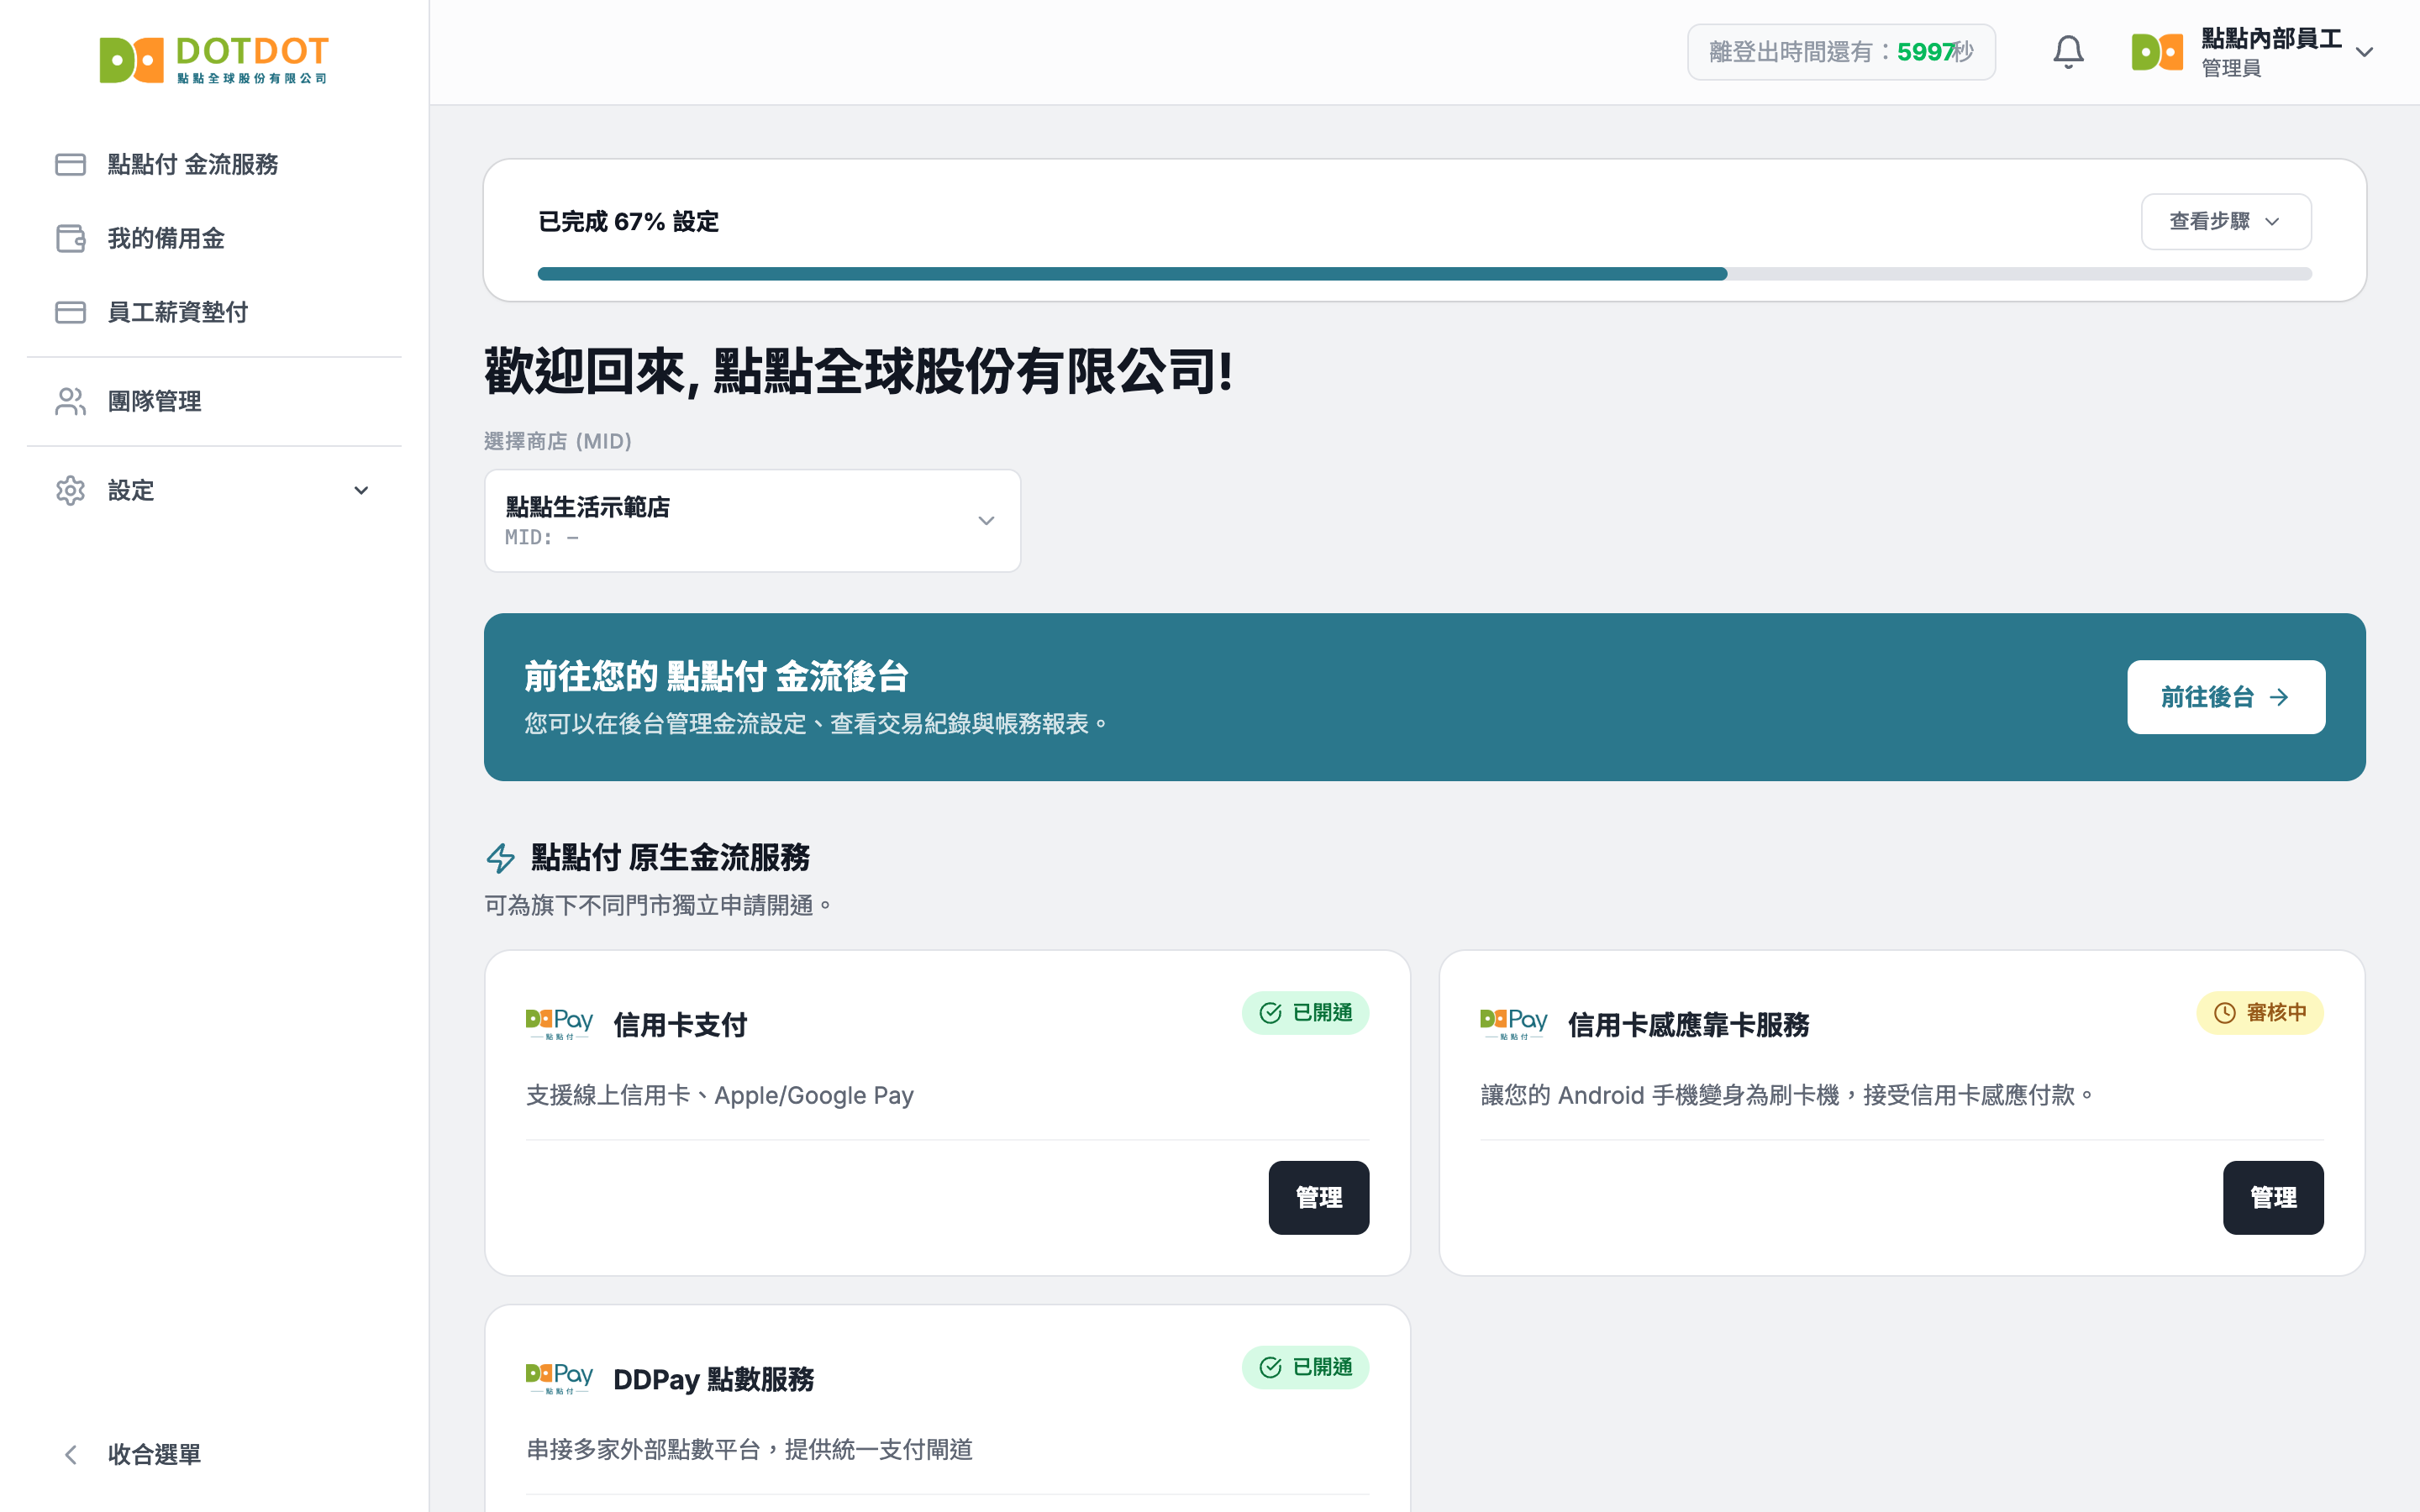Click the left arrow icon beside 收合選單

[x=70, y=1454]
